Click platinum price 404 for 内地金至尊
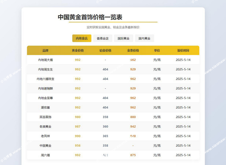This screenshot has width=226, height=165. click(x=105, y=98)
